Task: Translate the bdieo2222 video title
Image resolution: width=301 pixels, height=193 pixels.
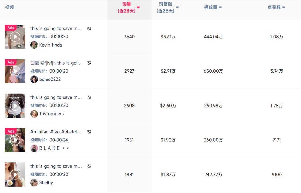Action: (x=89, y=63)
